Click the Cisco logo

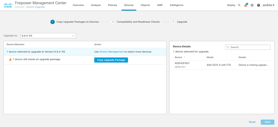pos(8,5)
